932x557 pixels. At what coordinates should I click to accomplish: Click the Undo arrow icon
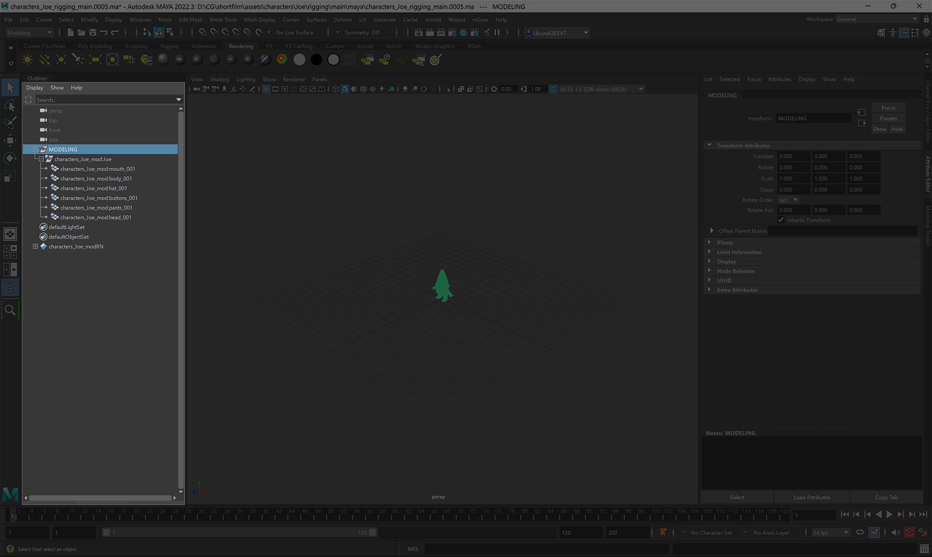104,33
